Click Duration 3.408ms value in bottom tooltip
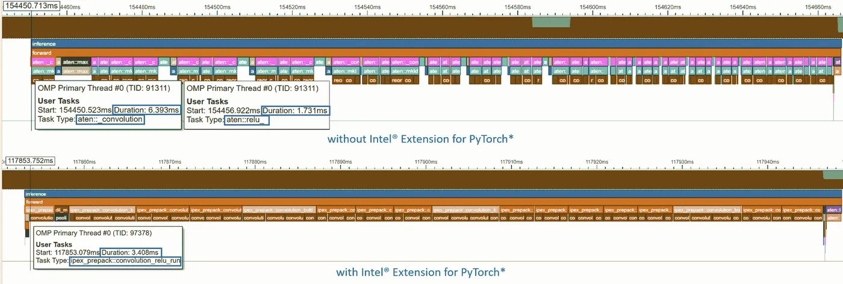Viewport: 843px width, 284px height. 131,252
